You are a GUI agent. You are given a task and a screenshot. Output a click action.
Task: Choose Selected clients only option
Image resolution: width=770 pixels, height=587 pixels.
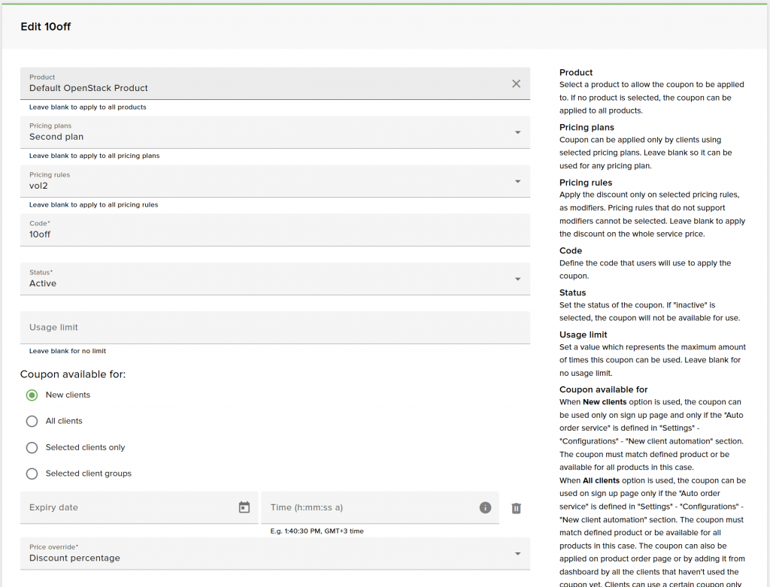(x=32, y=448)
